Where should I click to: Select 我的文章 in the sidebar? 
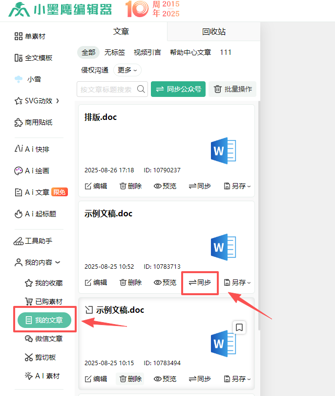pos(44,320)
